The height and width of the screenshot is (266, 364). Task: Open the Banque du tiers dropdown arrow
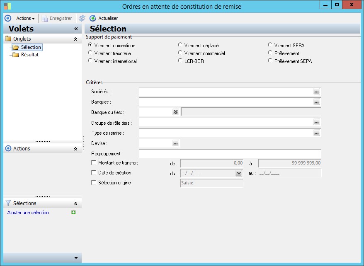pos(176,112)
